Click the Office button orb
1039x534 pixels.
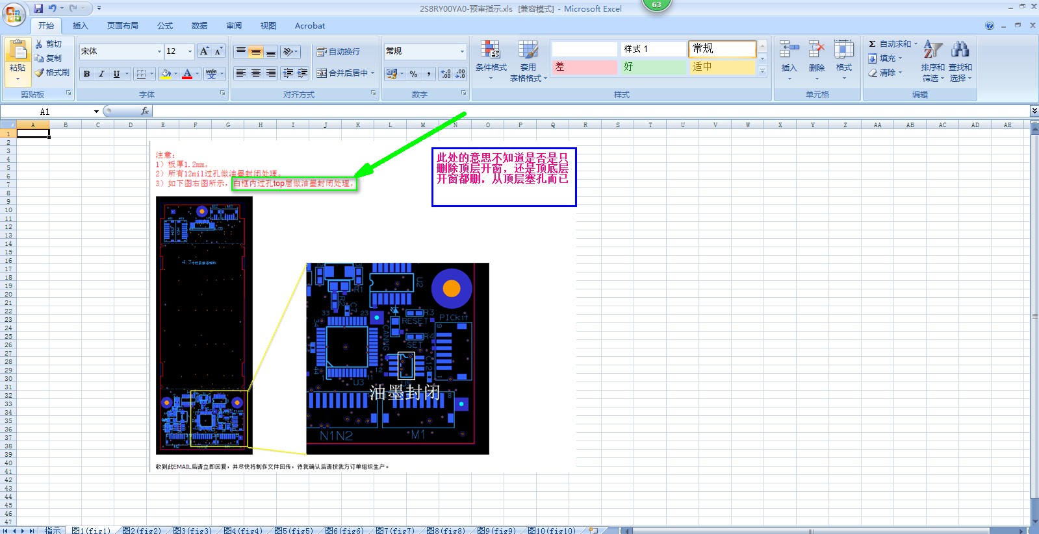pyautogui.click(x=13, y=13)
